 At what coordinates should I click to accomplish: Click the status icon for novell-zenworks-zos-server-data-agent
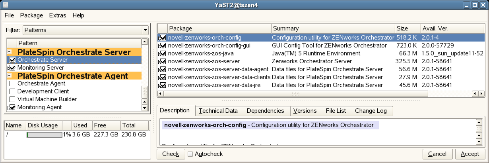[163, 69]
